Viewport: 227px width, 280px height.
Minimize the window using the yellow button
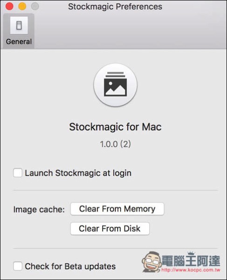(22, 7)
